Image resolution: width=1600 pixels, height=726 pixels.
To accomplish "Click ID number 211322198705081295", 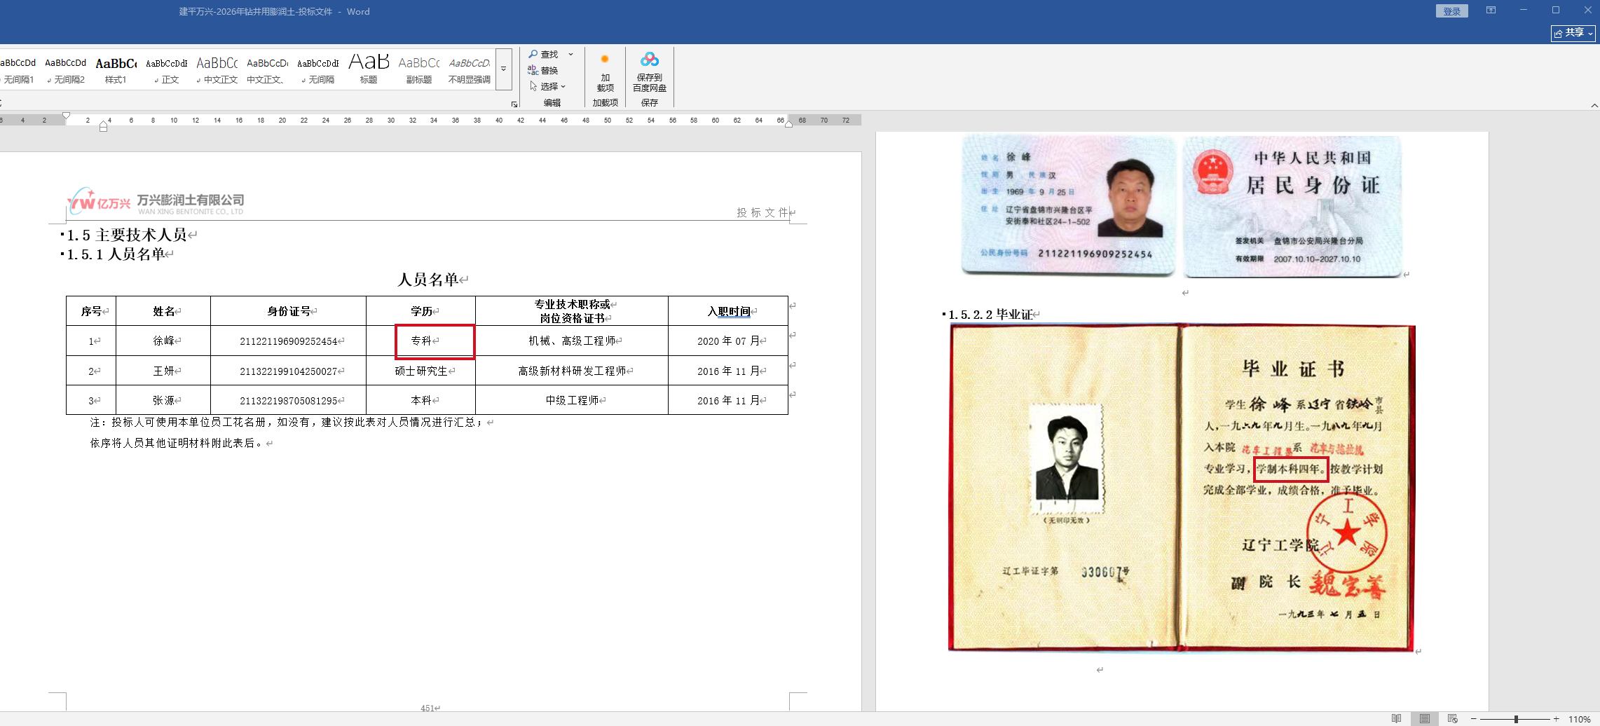I will pos(289,401).
